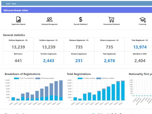Click the Welcome Rowan Julian banner text

coord(16,10)
